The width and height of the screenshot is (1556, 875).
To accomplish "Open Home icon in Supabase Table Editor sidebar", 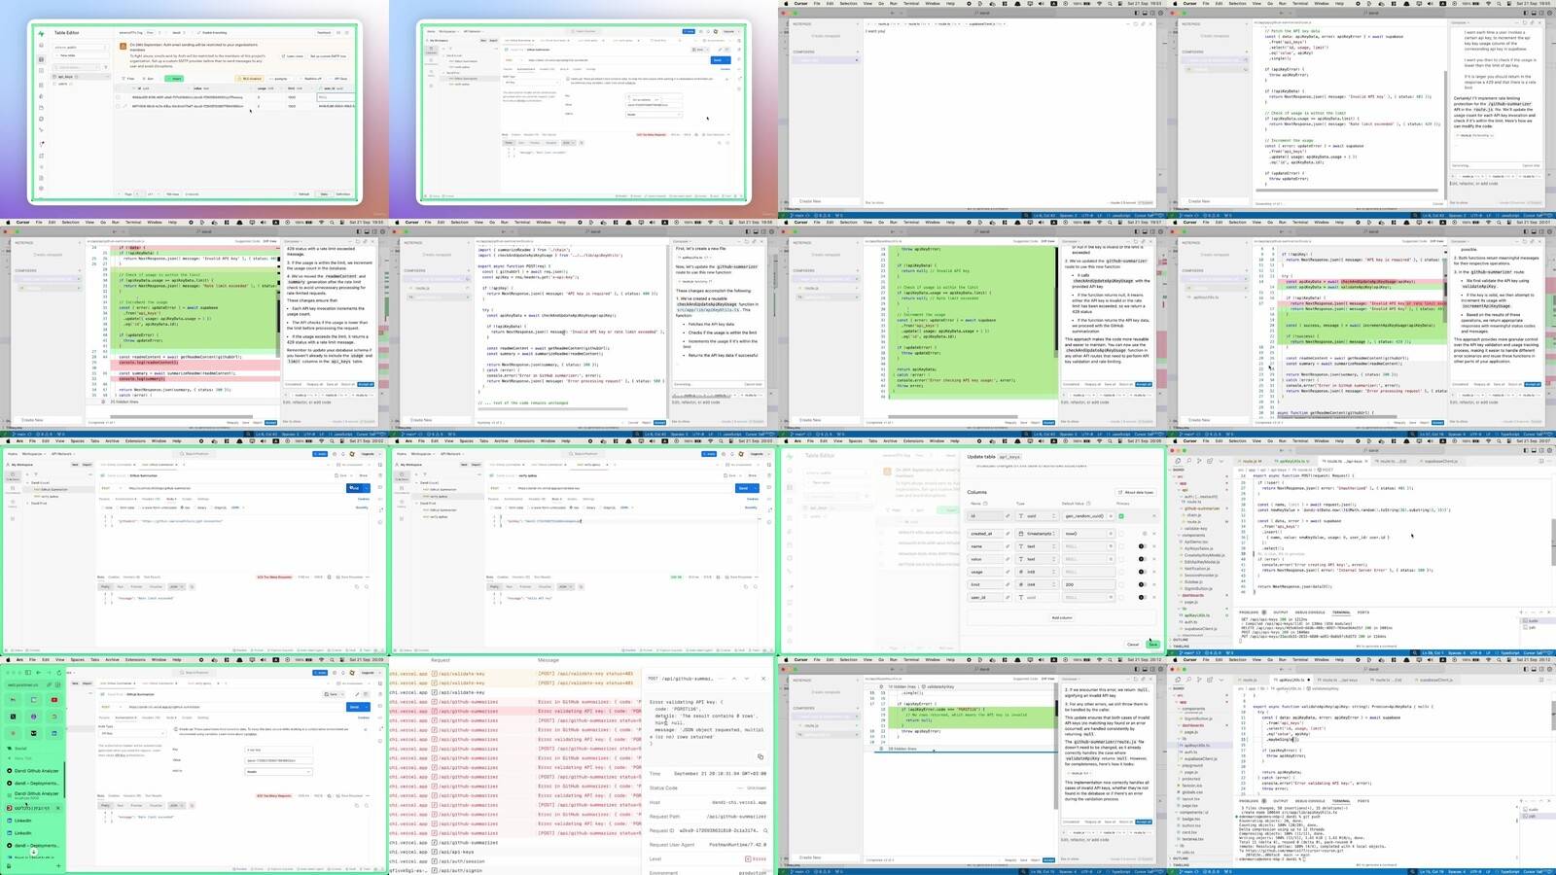I will (x=41, y=45).
